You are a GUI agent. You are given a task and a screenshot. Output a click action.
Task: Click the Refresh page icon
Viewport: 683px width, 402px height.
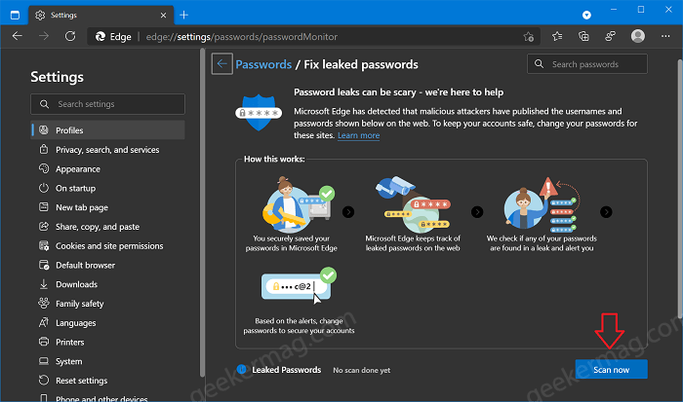coord(70,37)
